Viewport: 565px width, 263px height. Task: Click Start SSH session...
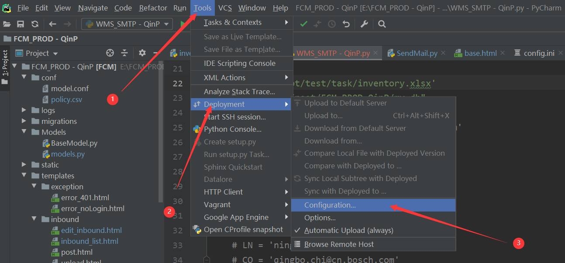tap(241, 117)
